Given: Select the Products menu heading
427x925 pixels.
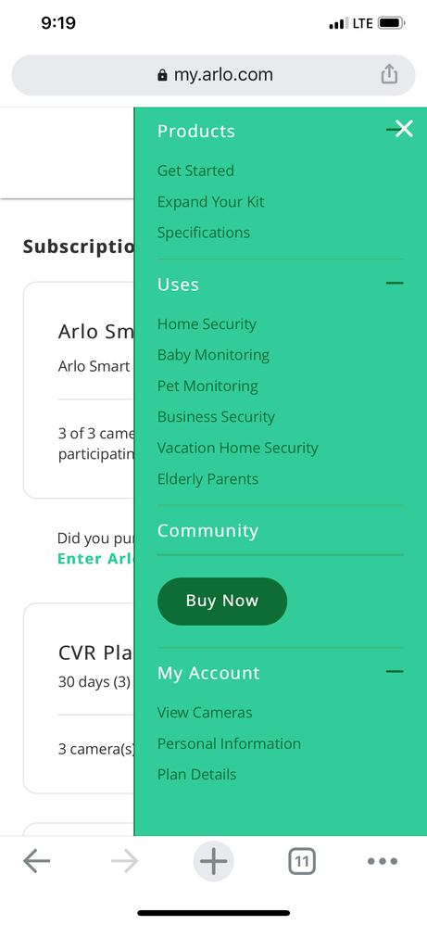Looking at the screenshot, I should (196, 131).
